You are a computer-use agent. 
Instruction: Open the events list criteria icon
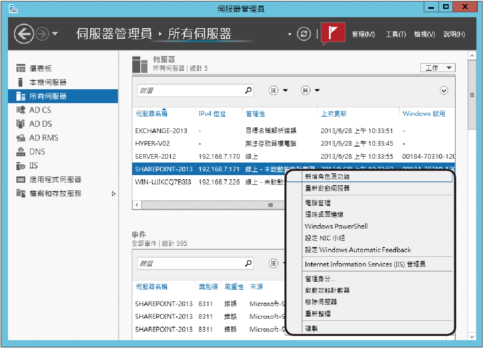pyautogui.click(x=273, y=264)
